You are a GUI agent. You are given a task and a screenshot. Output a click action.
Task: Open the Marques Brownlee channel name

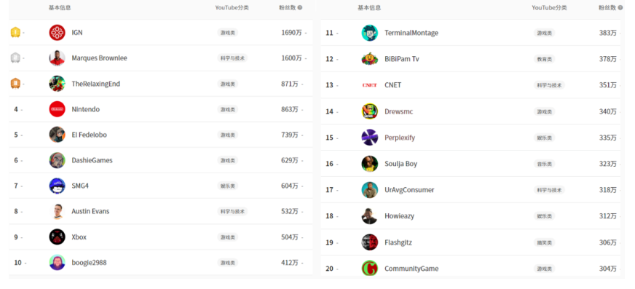pyautogui.click(x=99, y=58)
